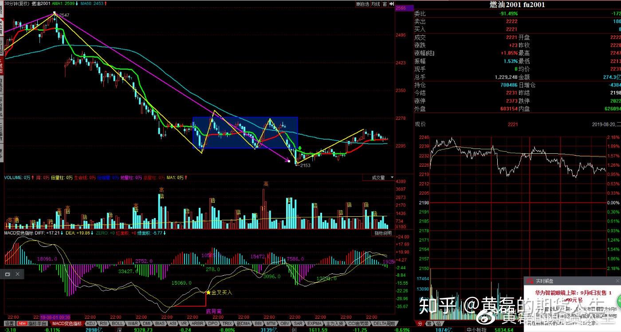The image size is (621, 332).
Task: Click the 均线 toggle in chart header
Action: pos(376,4)
